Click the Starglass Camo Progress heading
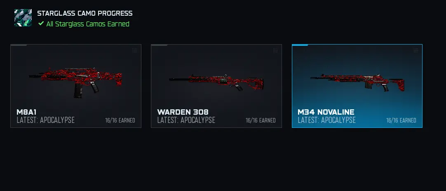The image size is (446, 191). click(85, 13)
